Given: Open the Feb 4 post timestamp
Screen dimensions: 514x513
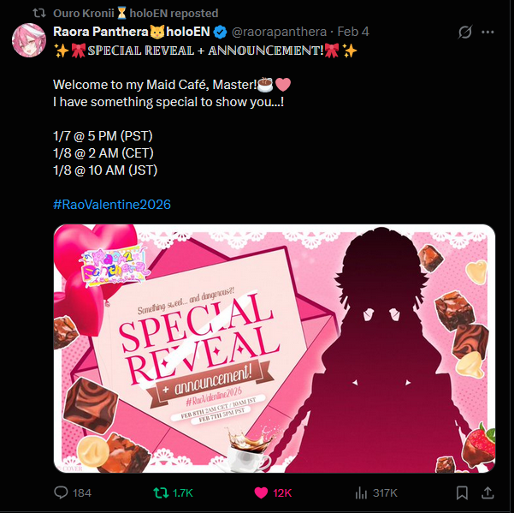Looking at the screenshot, I should click(353, 32).
